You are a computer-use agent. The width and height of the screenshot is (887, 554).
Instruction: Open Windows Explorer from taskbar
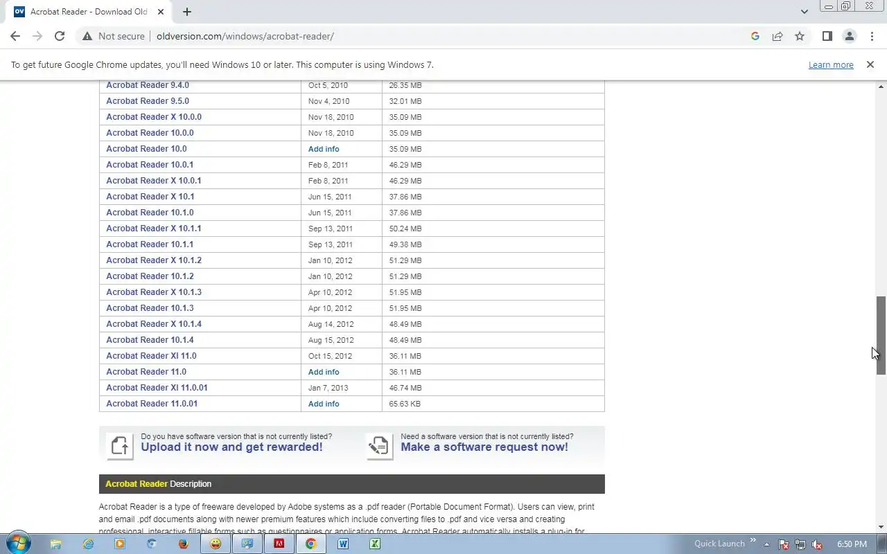(x=56, y=544)
